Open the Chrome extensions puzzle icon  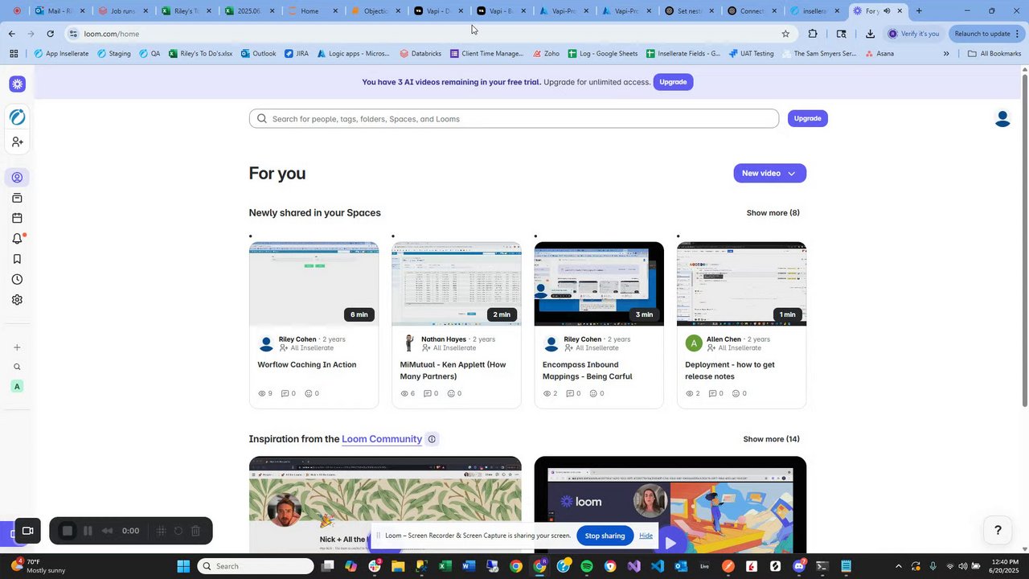click(813, 34)
